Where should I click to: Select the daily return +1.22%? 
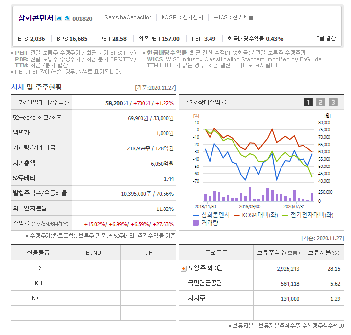pos(164,103)
